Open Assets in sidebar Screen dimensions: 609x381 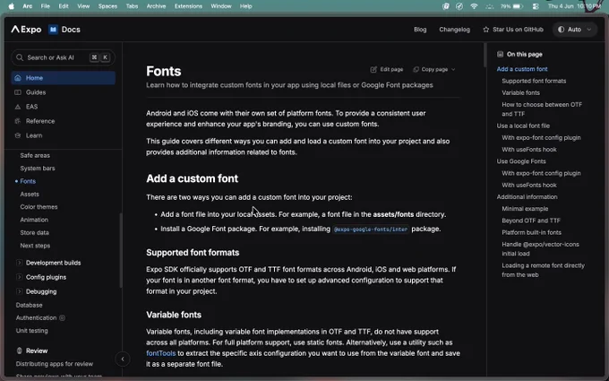click(x=30, y=194)
